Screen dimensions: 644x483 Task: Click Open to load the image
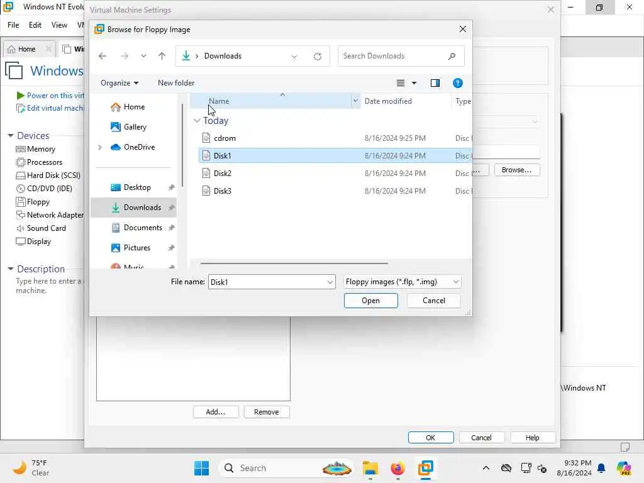[x=371, y=301]
